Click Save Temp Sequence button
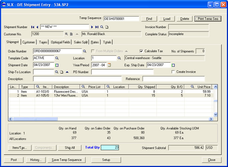 (x=66, y=160)
